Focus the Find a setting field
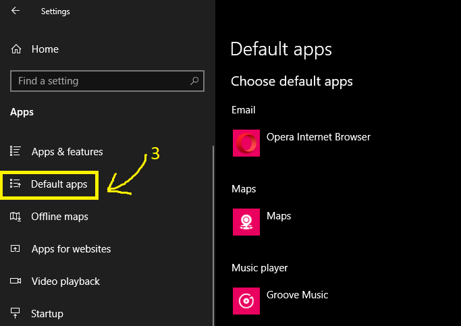Screen dimensions: 461x326 pos(107,81)
